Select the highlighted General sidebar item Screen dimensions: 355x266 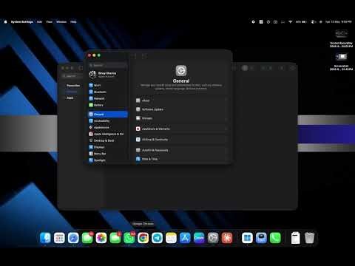pos(108,115)
